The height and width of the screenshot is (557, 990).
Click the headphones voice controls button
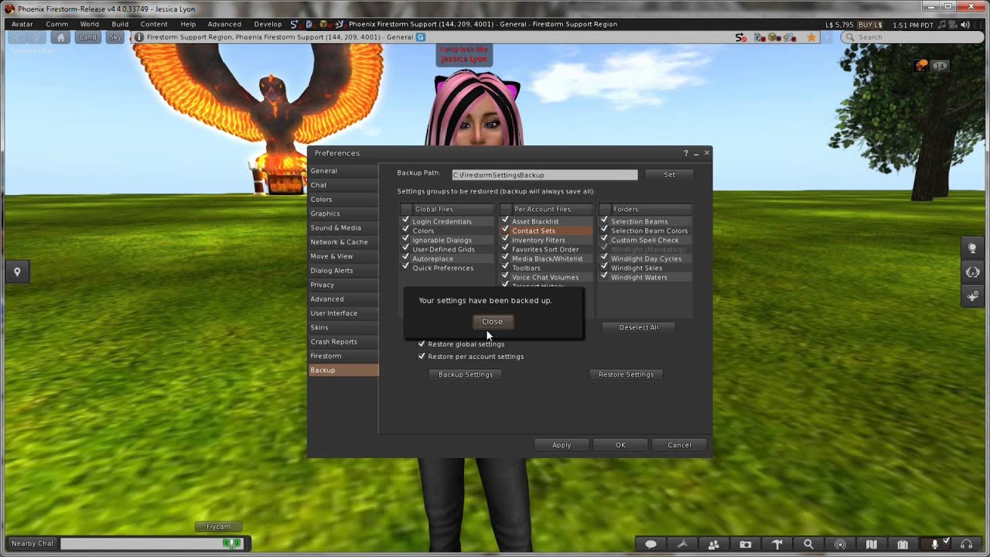pos(966,545)
